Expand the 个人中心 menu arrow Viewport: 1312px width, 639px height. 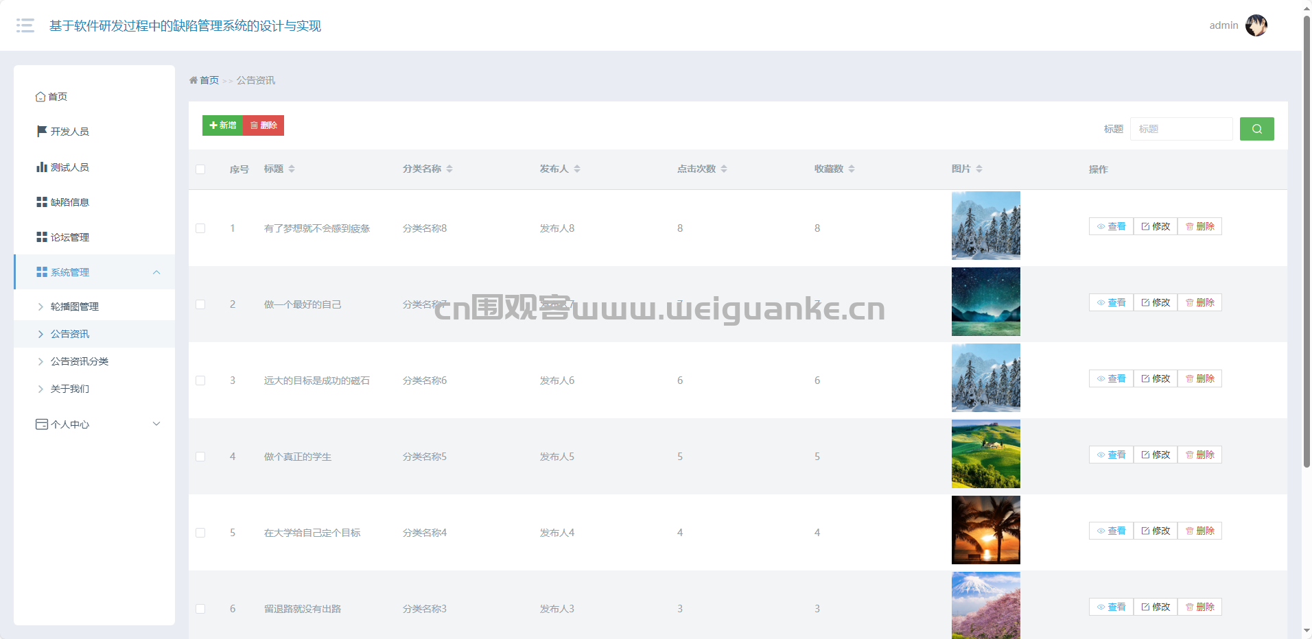pyautogui.click(x=156, y=424)
